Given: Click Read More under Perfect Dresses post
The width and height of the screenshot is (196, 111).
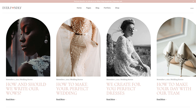Looking at the screenshot, I should coord(111,100).
